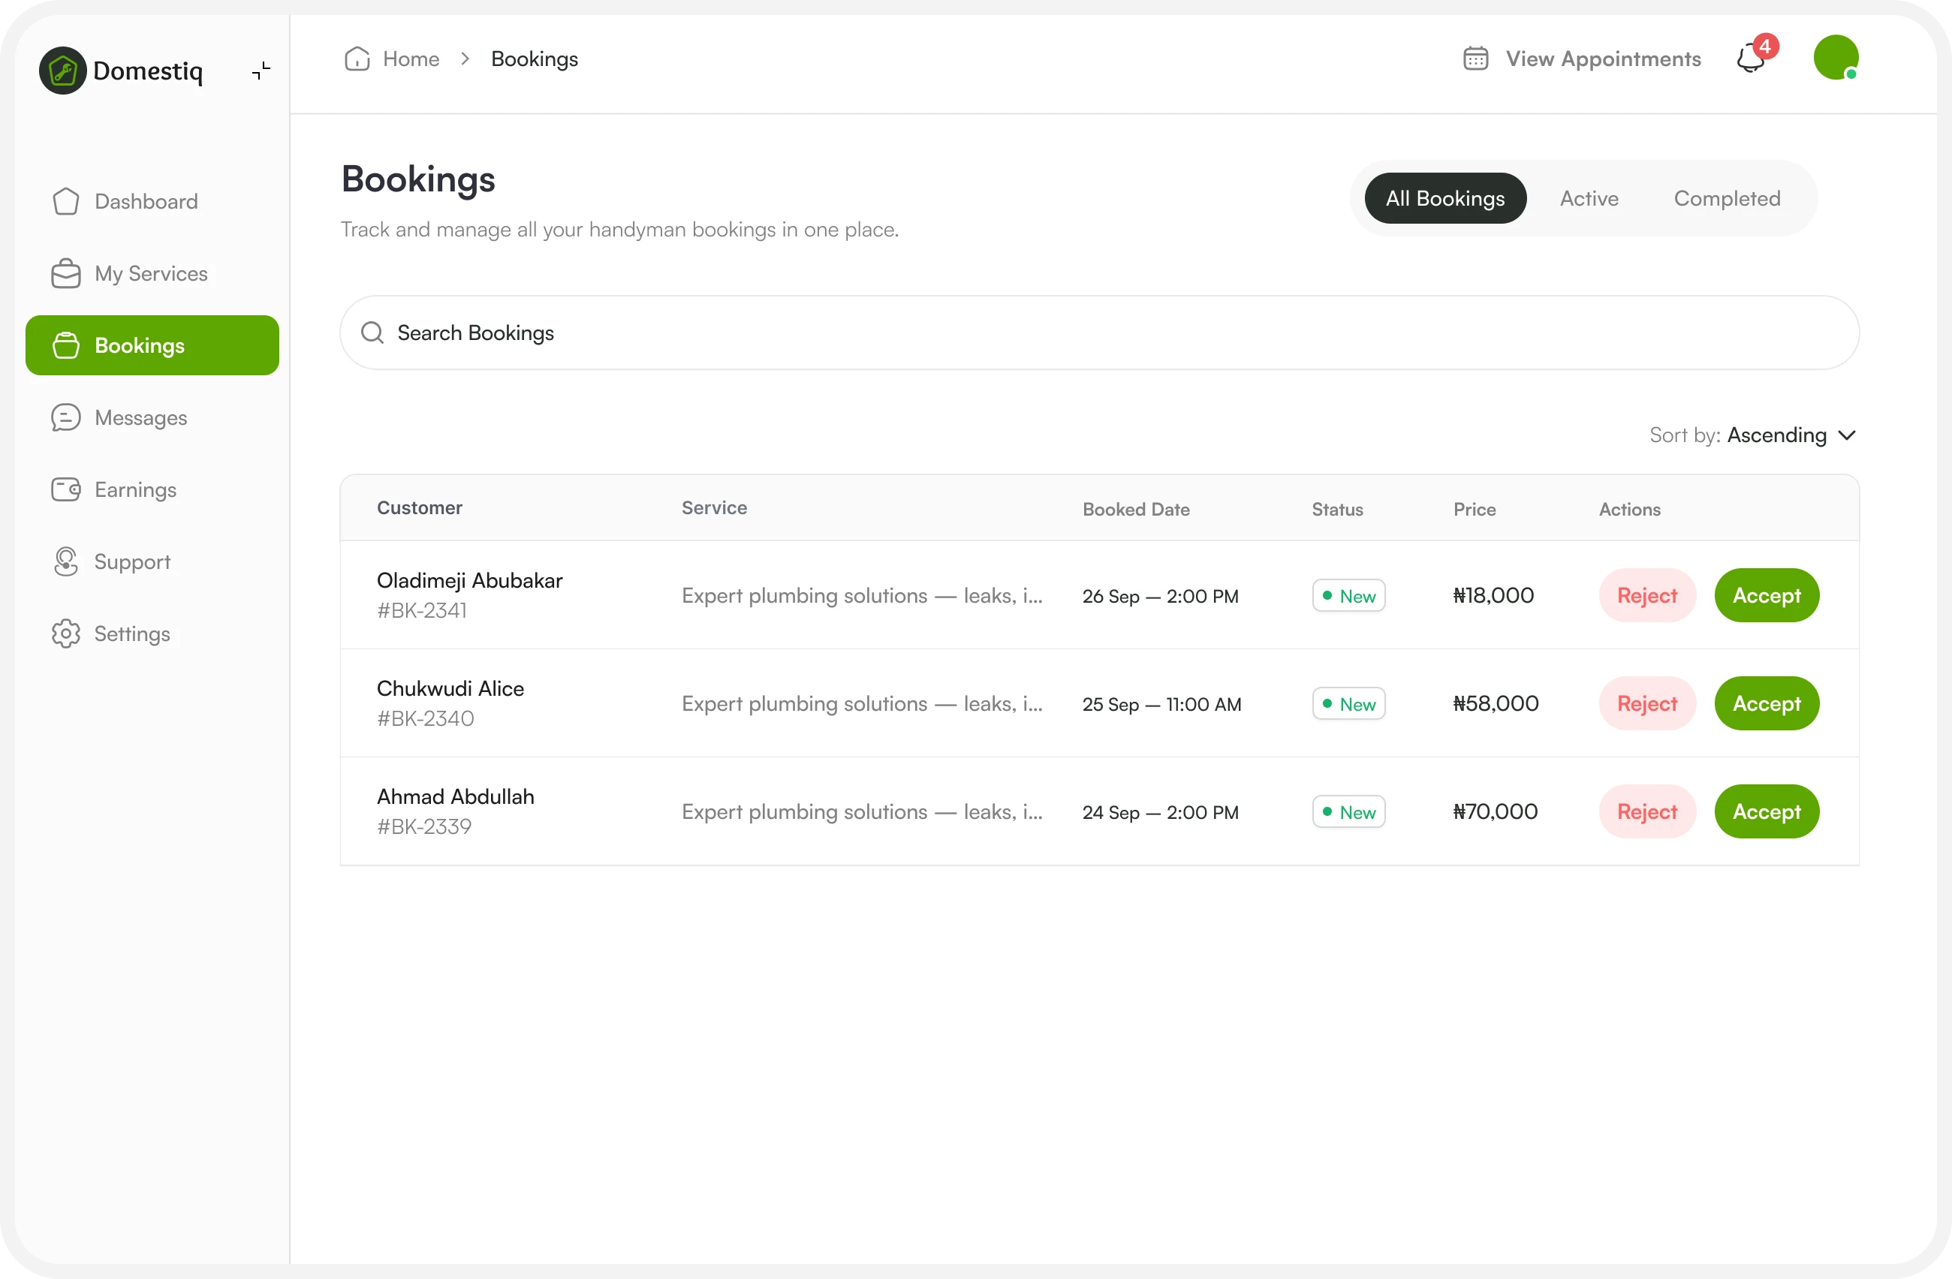Click the Domestiq logo icon

(62, 71)
